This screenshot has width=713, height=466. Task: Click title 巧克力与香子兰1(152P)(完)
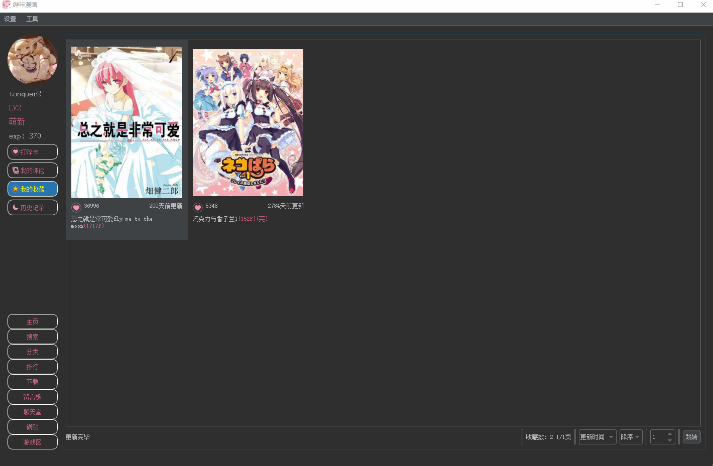(x=230, y=219)
